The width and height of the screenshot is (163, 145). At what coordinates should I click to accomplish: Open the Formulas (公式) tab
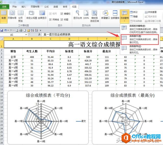tap(46, 7)
